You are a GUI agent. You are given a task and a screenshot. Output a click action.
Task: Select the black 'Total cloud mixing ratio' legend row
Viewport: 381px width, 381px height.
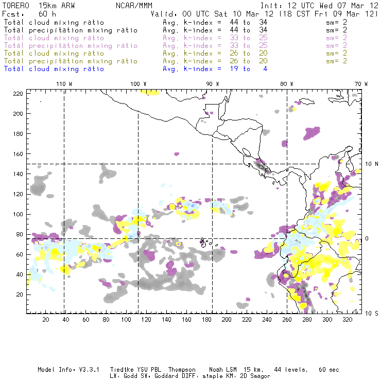[x=175, y=23]
